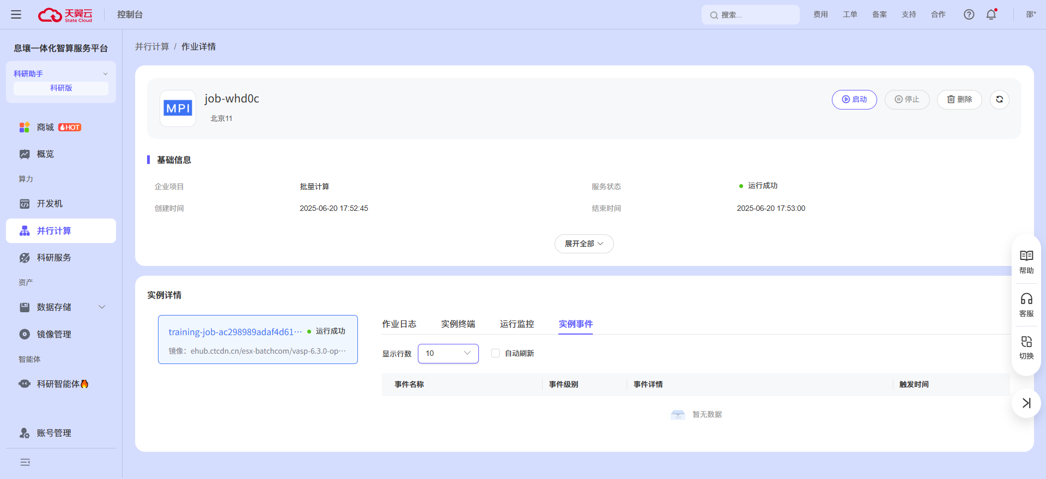Select 并行计算 in the sidebar
Screen dimensions: 1046x479
(61, 231)
